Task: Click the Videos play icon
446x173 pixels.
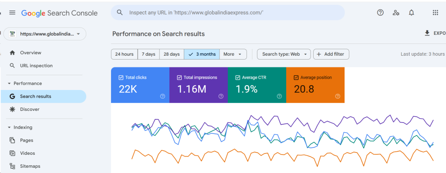Action: pos(12,153)
